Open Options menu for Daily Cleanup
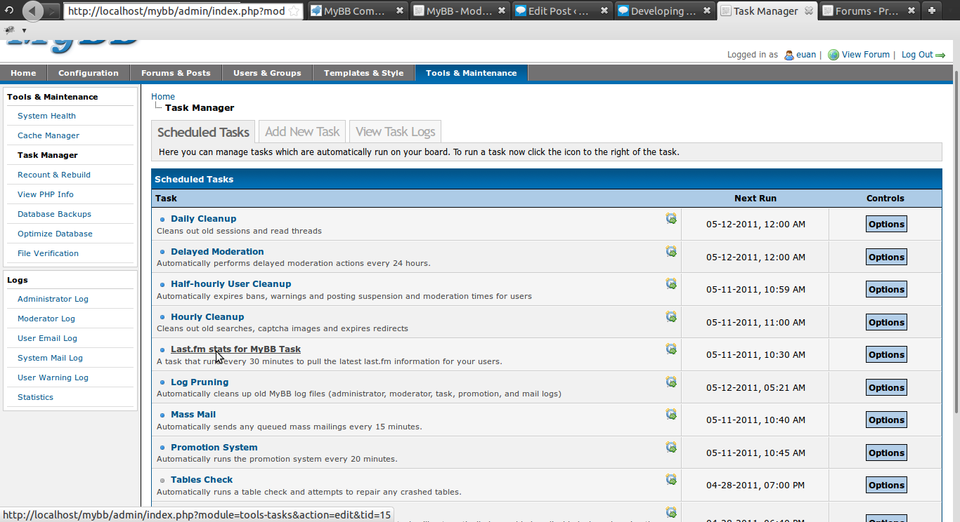960x522 pixels. tap(886, 225)
